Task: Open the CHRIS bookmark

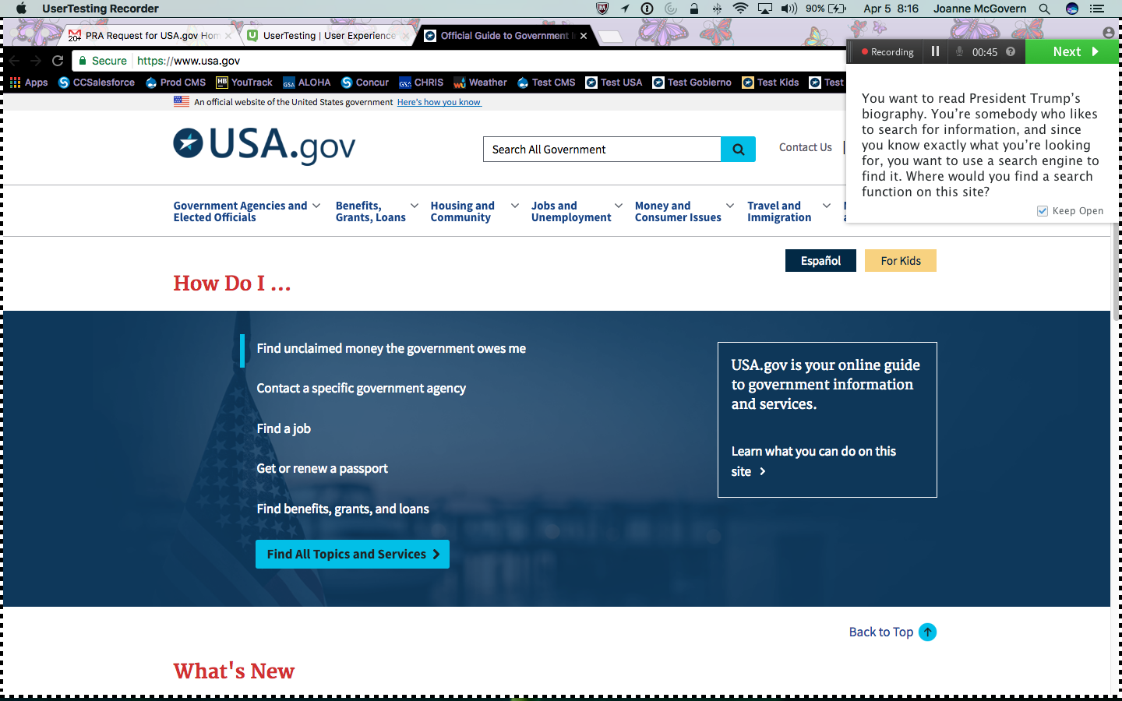Action: pos(421,82)
